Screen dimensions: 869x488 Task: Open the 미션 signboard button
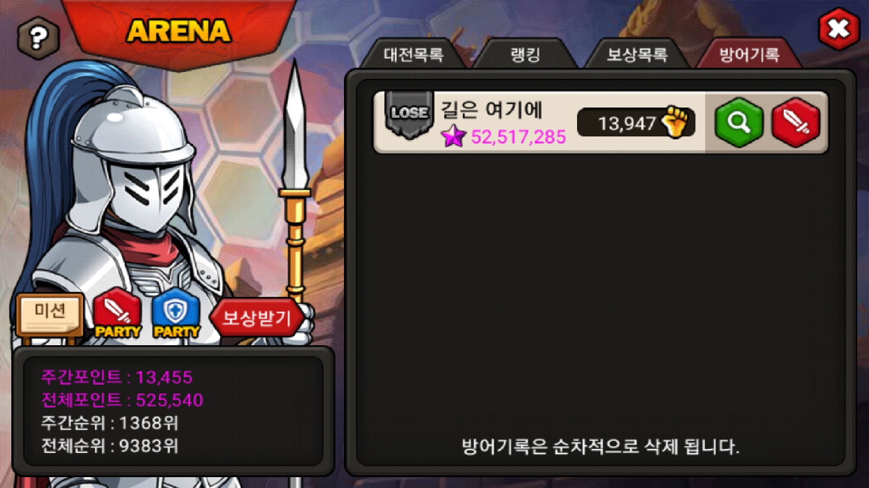click(x=50, y=315)
